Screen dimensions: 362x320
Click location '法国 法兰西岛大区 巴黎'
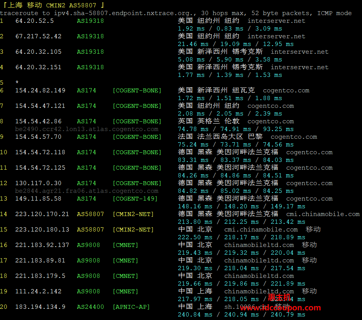[220, 136]
